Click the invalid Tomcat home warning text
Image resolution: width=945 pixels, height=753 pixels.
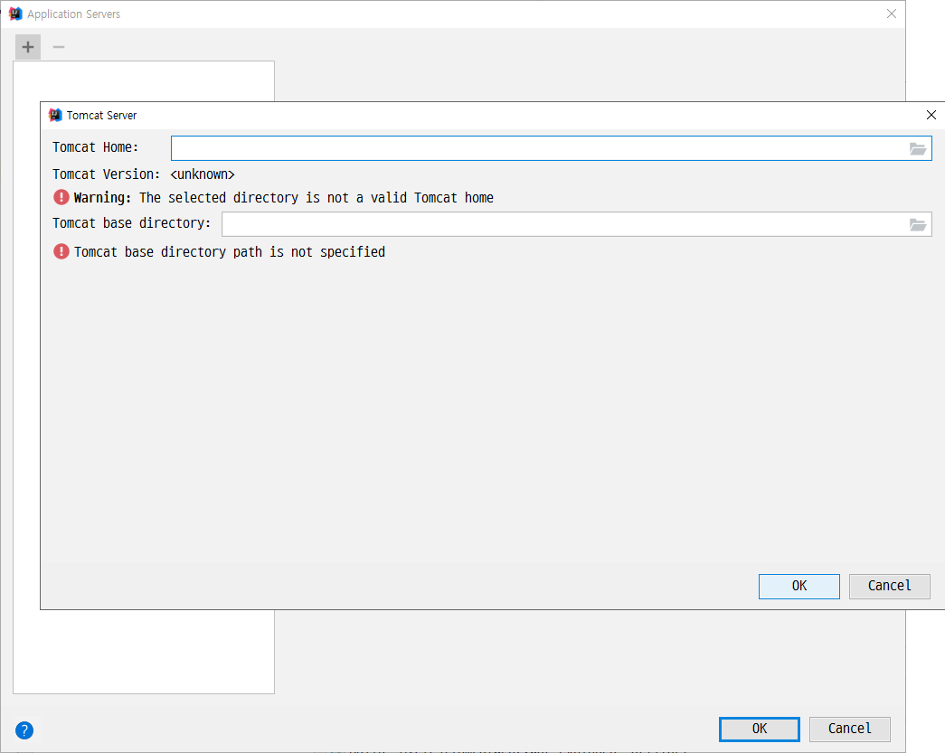pyautogui.click(x=283, y=198)
